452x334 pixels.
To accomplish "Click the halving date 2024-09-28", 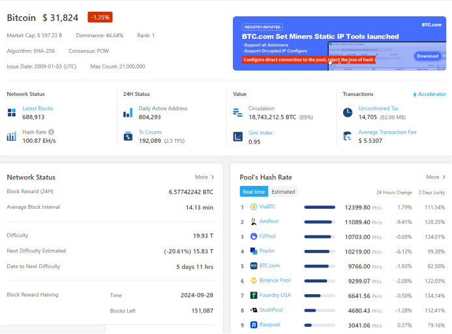I will coord(197,296).
